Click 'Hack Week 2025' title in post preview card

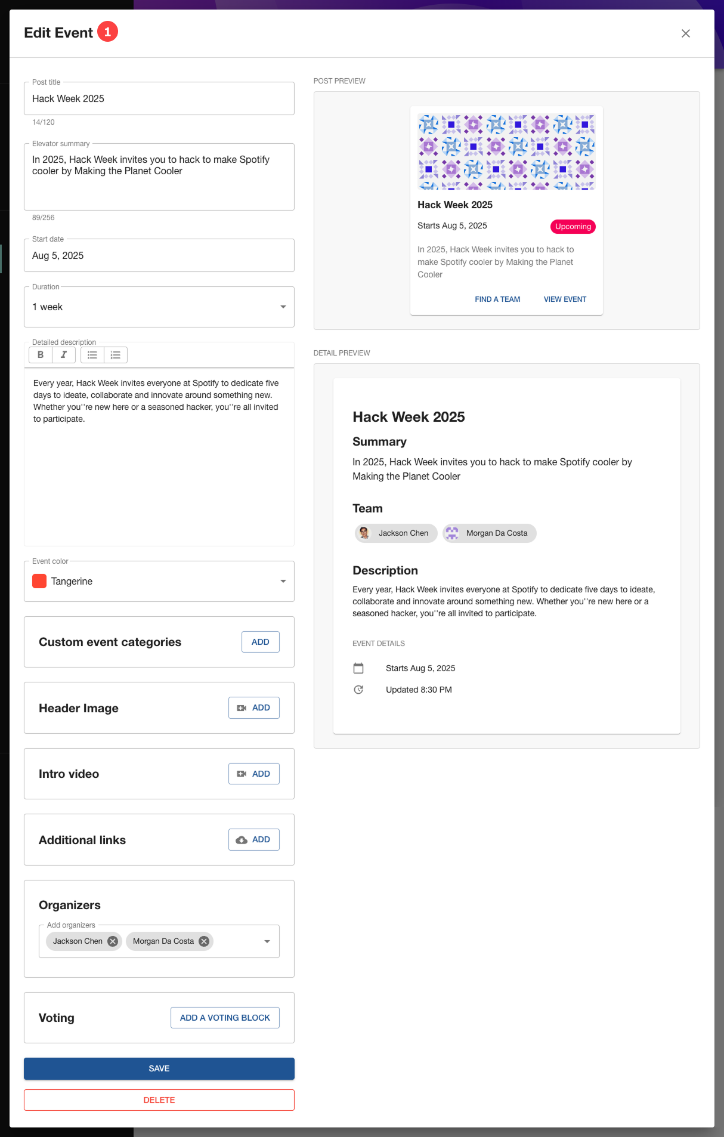(x=455, y=205)
